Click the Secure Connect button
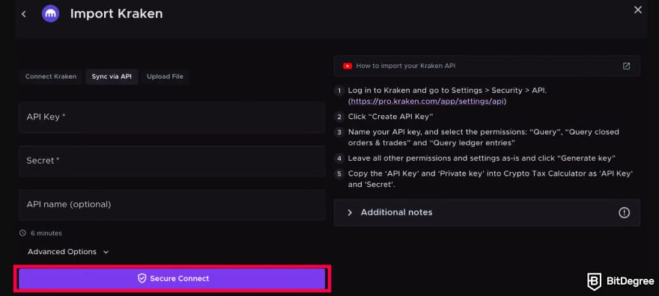659x296 pixels. [x=172, y=278]
